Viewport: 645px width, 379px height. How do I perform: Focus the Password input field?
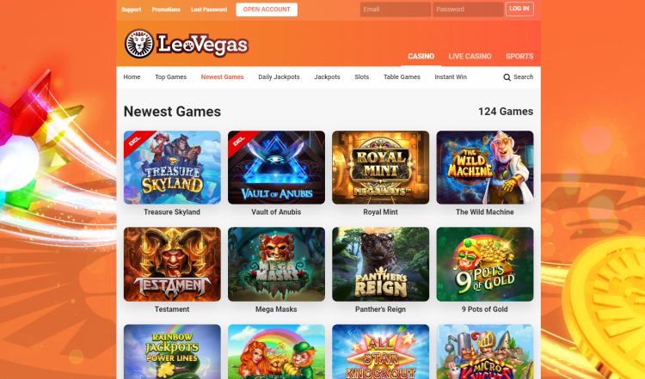(x=468, y=9)
